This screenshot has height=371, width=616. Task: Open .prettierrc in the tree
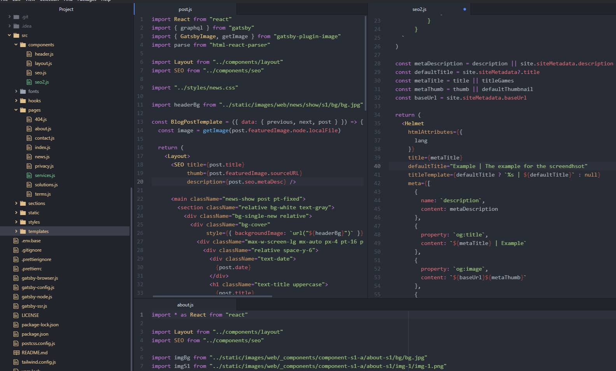click(31, 269)
